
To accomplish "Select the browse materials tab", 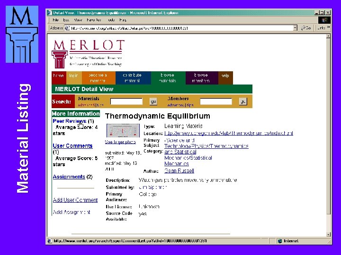I will pyautogui.click(x=168, y=78).
